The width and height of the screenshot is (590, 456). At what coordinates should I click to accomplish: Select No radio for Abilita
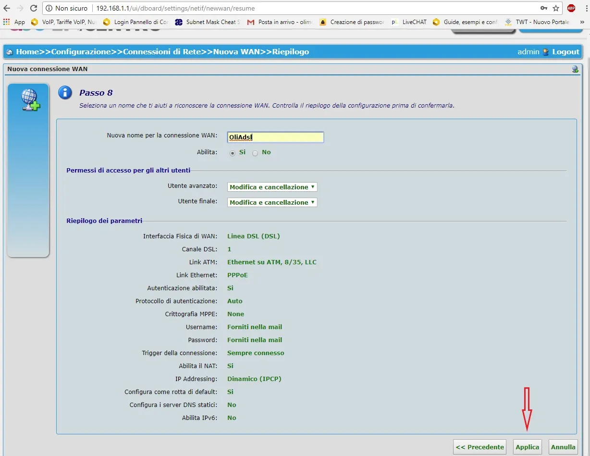click(255, 153)
